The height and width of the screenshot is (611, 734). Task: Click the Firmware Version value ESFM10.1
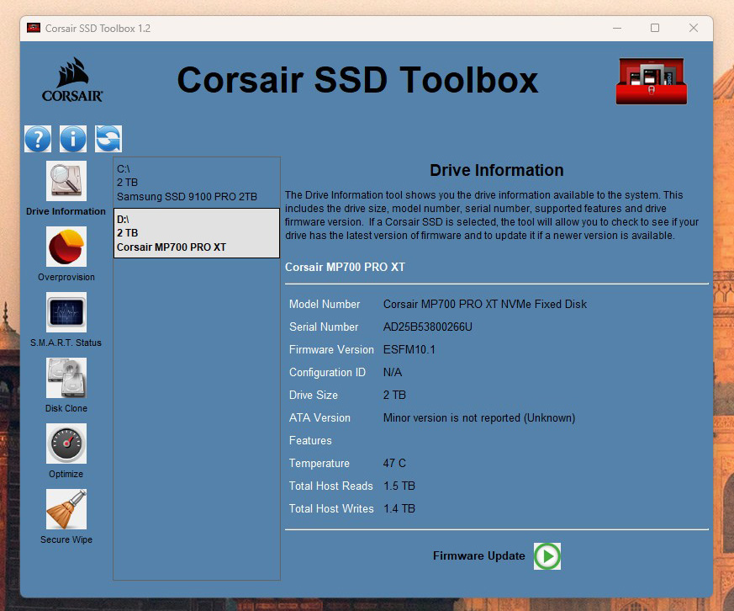[x=409, y=349]
